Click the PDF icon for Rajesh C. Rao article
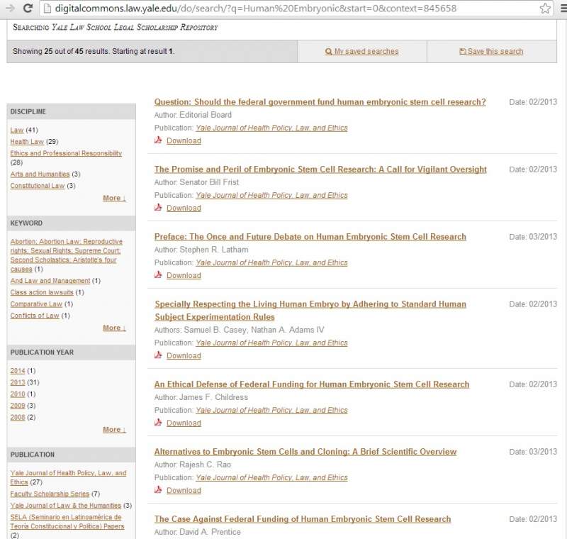The height and width of the screenshot is (539, 567). [158, 489]
